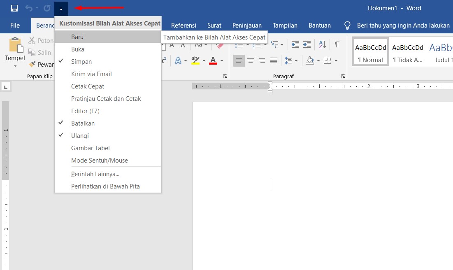Switch to the Tampilan ribbon tab
Screen dimensions: 453x270
285,25
